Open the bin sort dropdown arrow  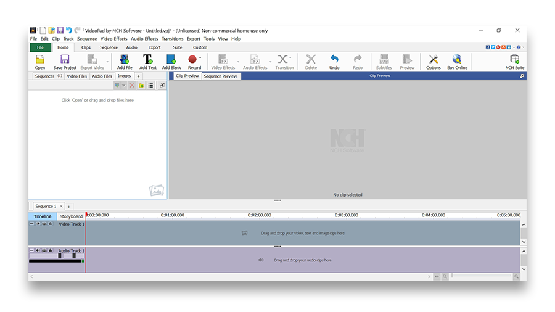pos(123,85)
